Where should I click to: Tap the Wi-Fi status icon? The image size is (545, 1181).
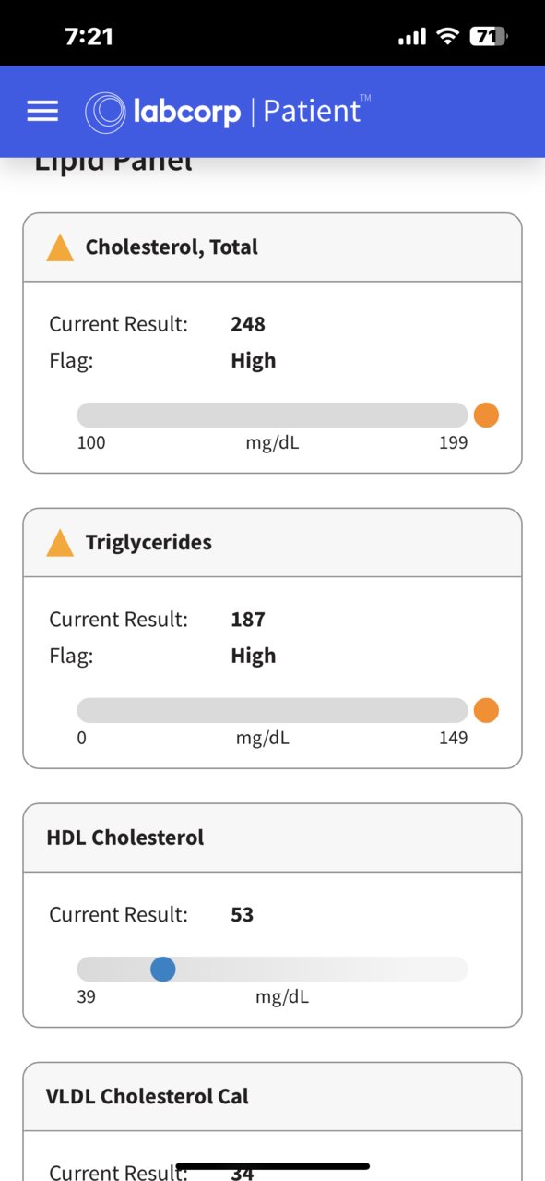coord(448,37)
